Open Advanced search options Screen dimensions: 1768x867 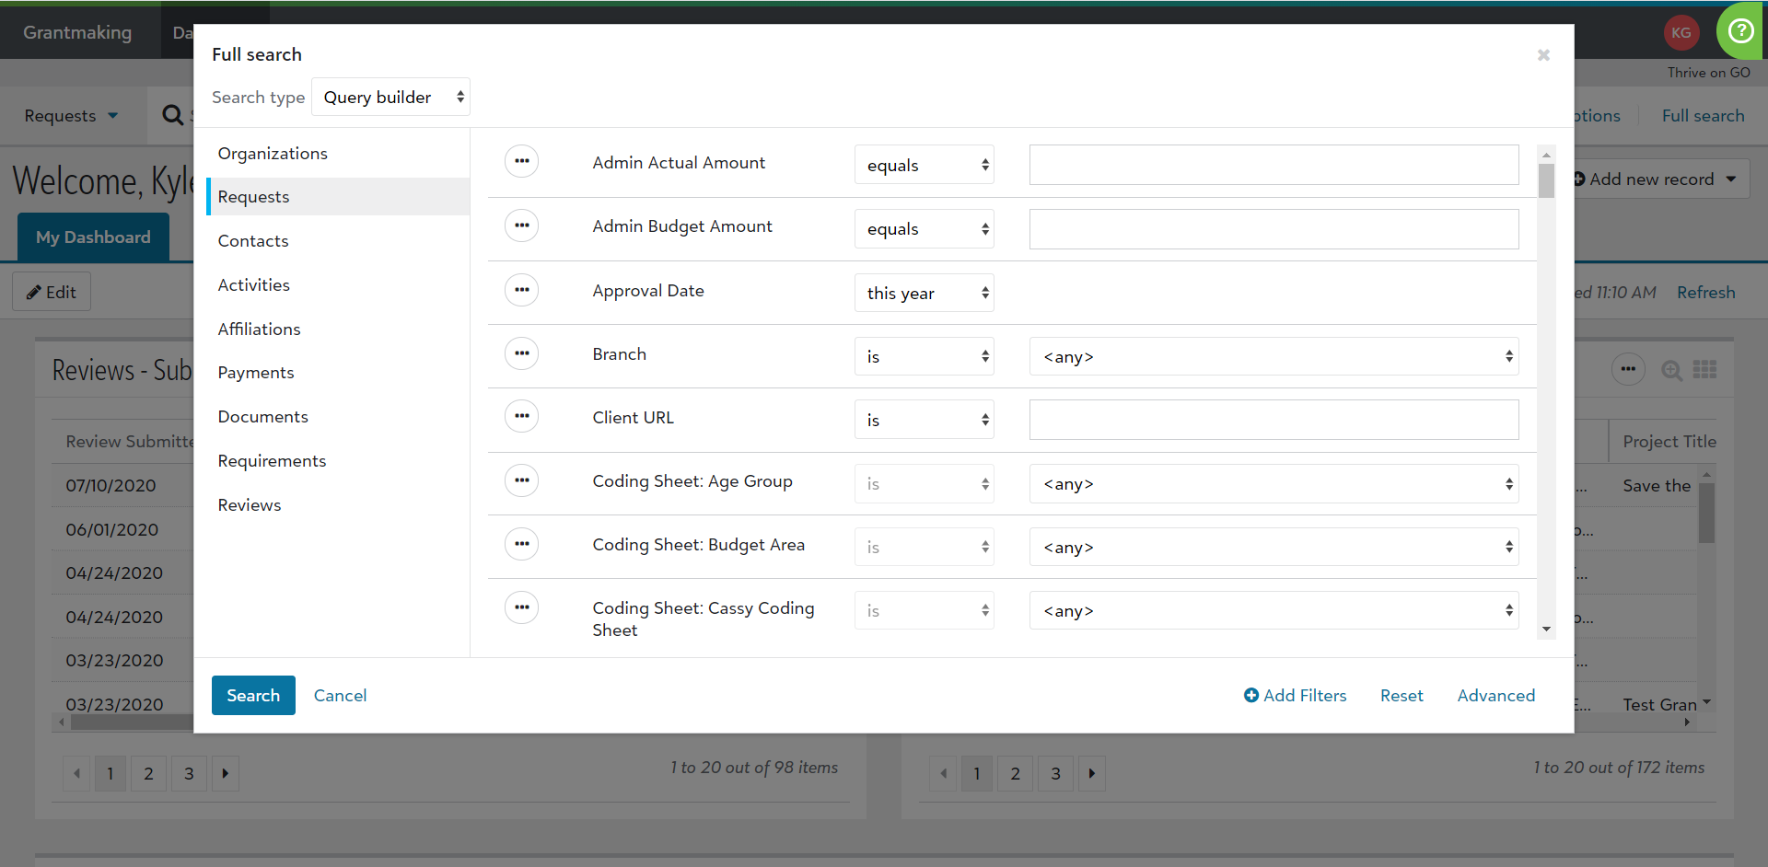click(1496, 695)
